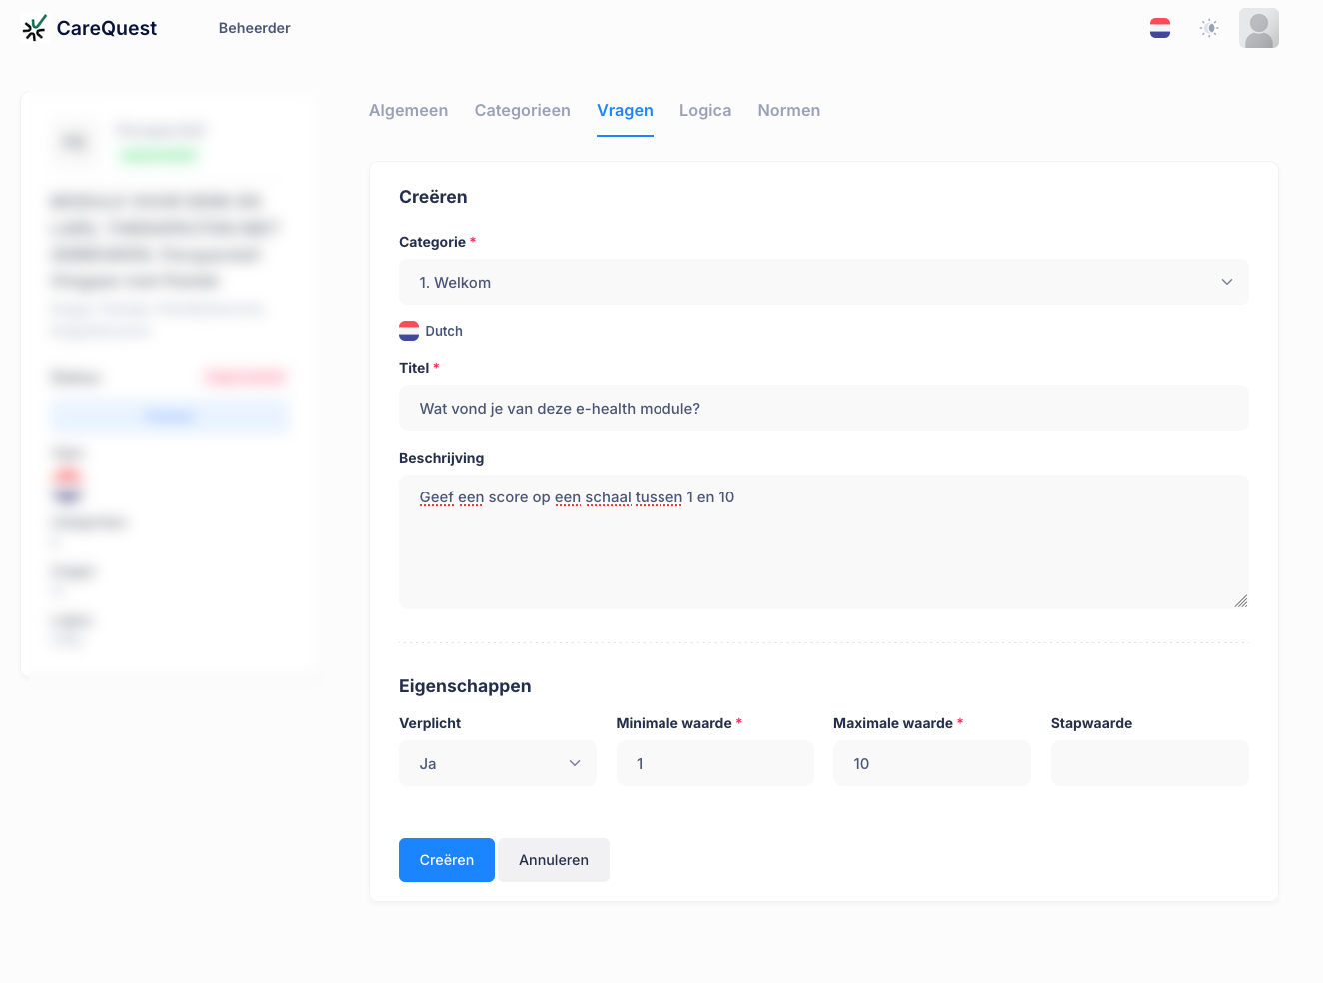
Task: Expand the Categorie dropdown chevron
Action: (x=1227, y=282)
